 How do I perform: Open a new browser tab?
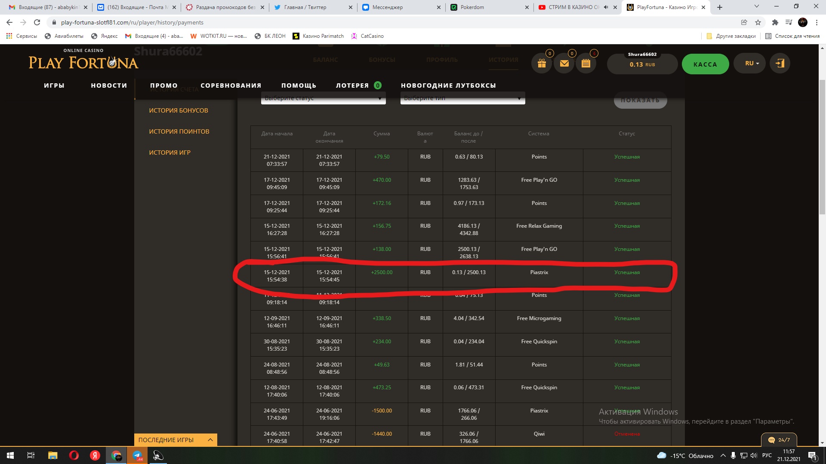[720, 7]
